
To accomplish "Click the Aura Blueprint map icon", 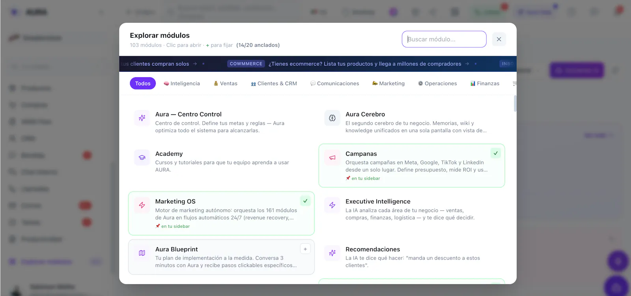I will 142,253.
